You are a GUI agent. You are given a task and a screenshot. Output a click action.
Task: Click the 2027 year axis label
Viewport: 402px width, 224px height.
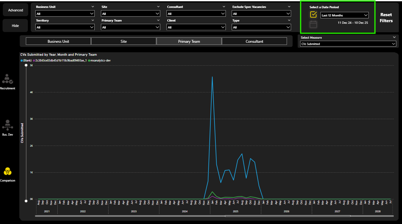[337, 211]
